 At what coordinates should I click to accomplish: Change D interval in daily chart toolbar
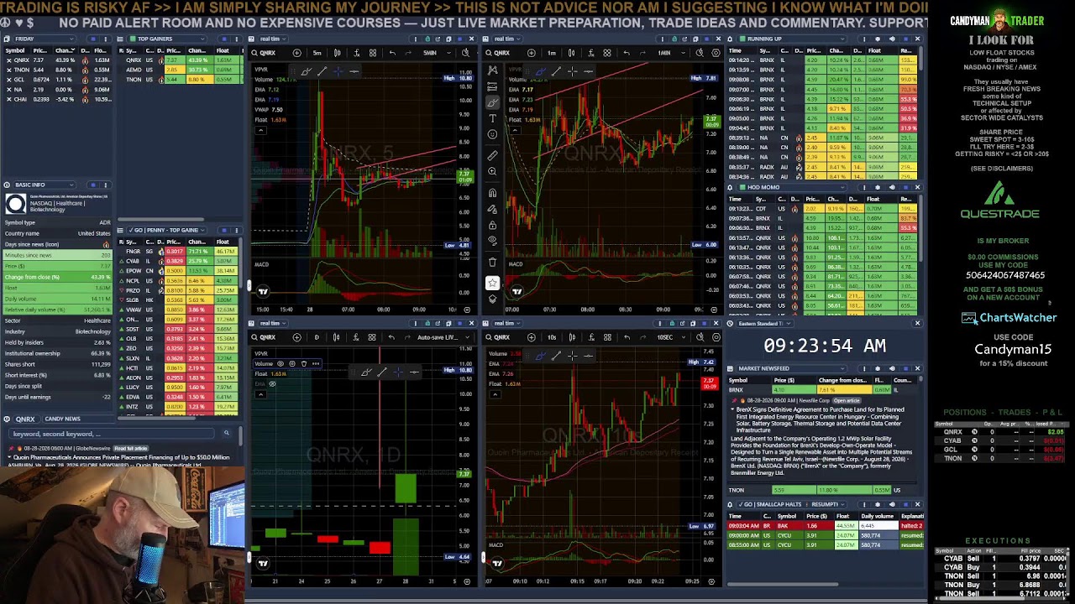[x=317, y=337]
